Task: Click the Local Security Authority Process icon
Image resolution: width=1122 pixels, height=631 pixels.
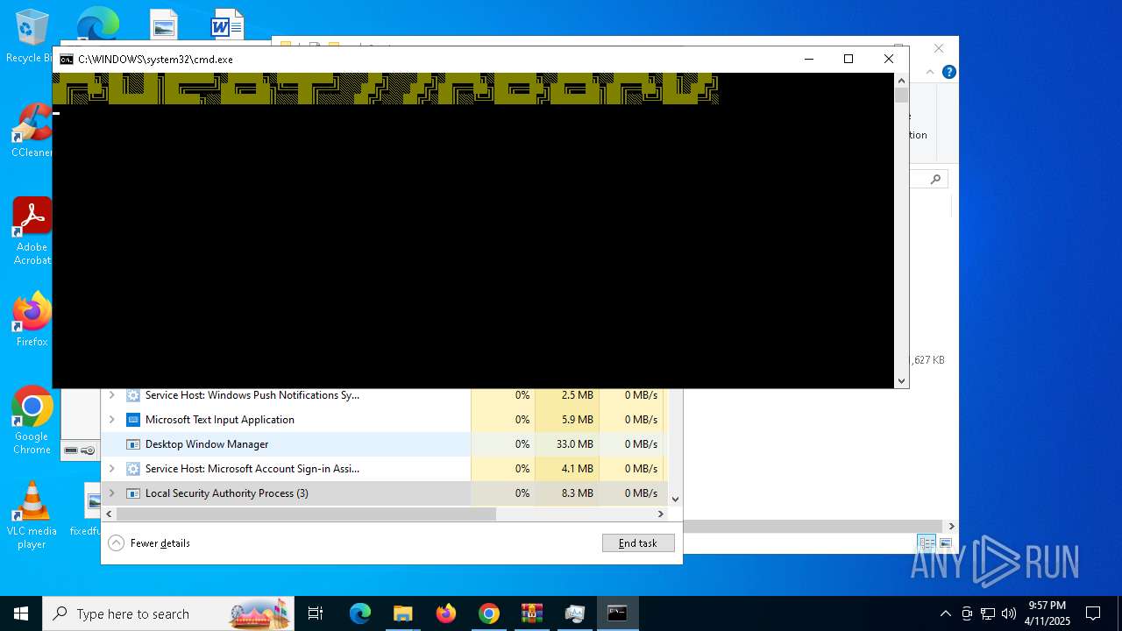Action: point(133,493)
